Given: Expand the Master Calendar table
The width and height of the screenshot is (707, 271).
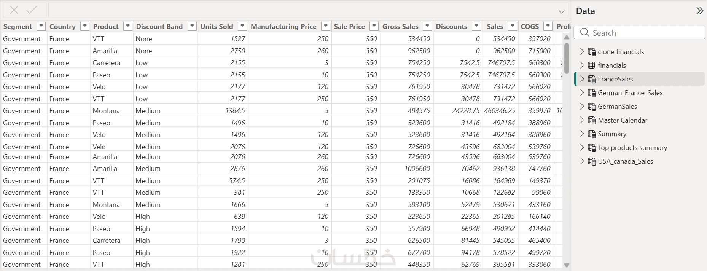Looking at the screenshot, I should pyautogui.click(x=581, y=120).
